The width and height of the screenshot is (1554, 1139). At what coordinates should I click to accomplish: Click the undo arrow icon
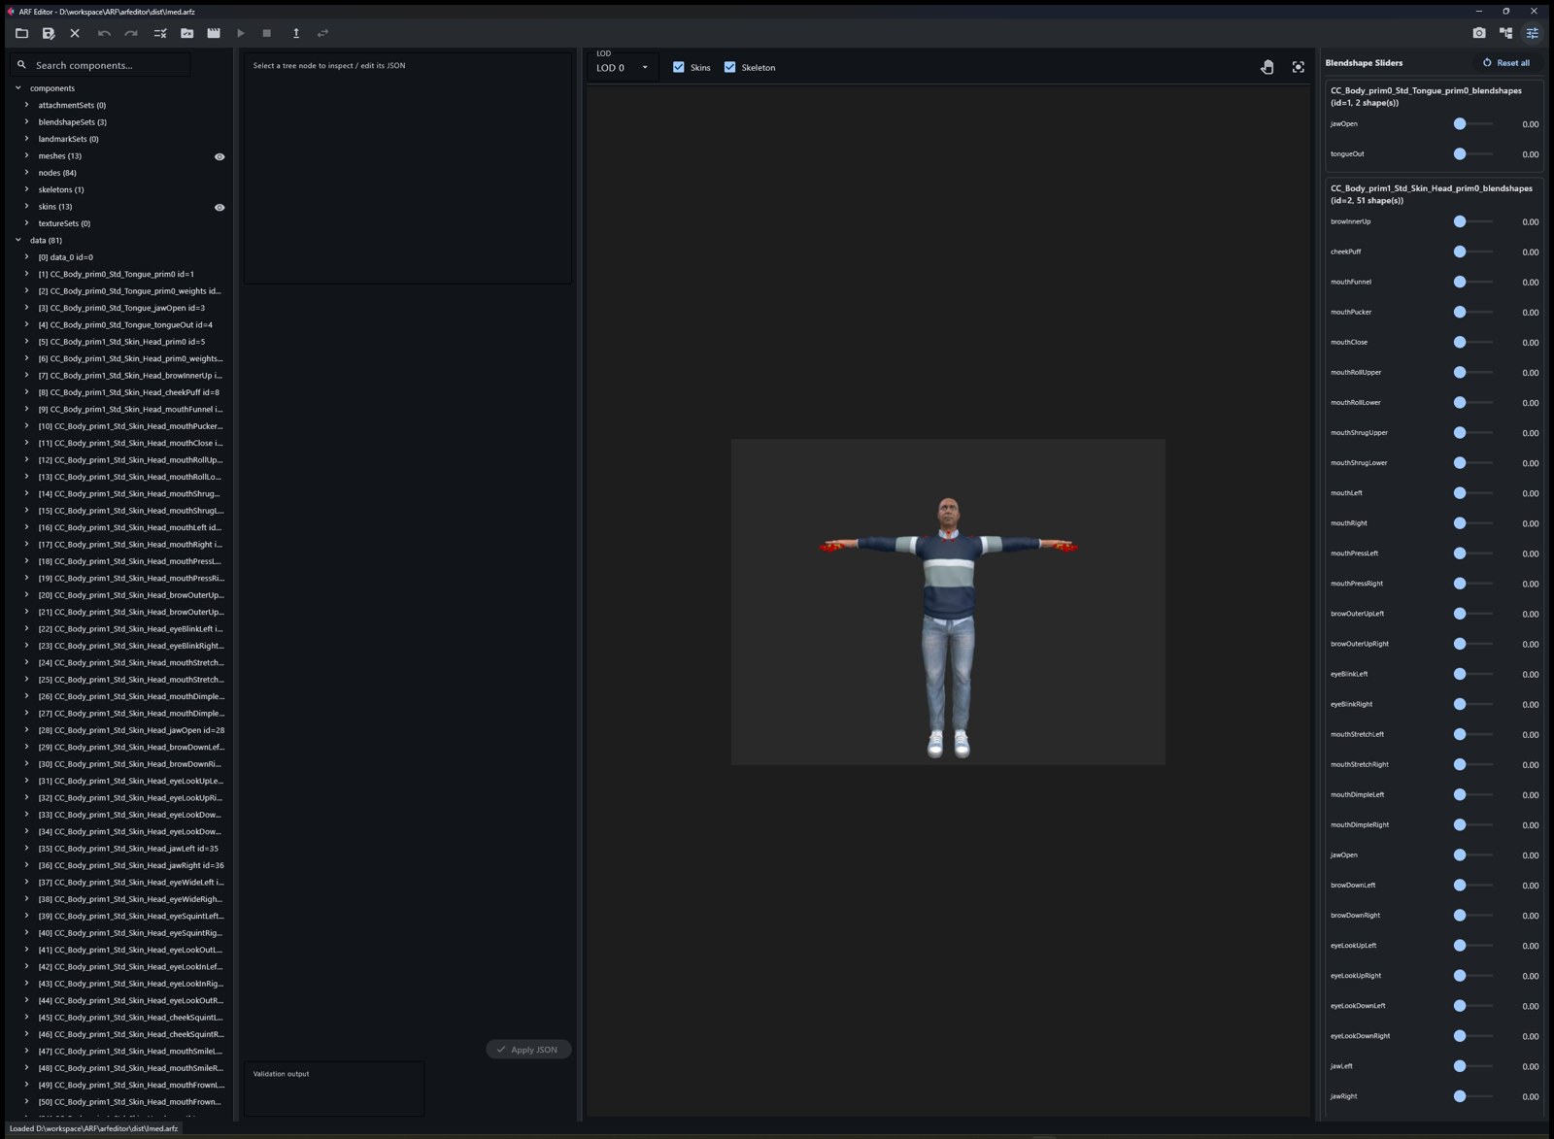point(104,33)
